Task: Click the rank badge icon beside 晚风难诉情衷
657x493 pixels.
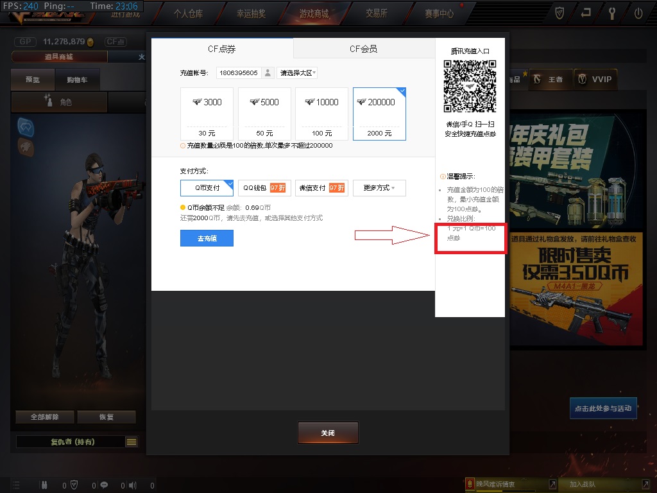Action: click(x=470, y=484)
